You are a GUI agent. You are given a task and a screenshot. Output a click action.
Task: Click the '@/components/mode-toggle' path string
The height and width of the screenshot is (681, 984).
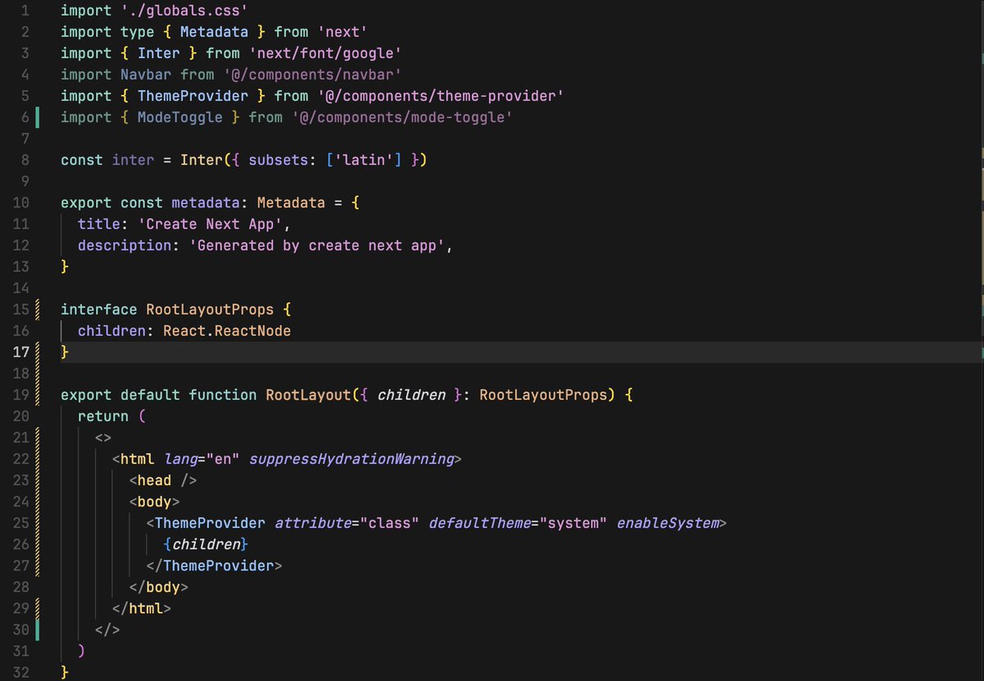pyautogui.click(x=402, y=117)
